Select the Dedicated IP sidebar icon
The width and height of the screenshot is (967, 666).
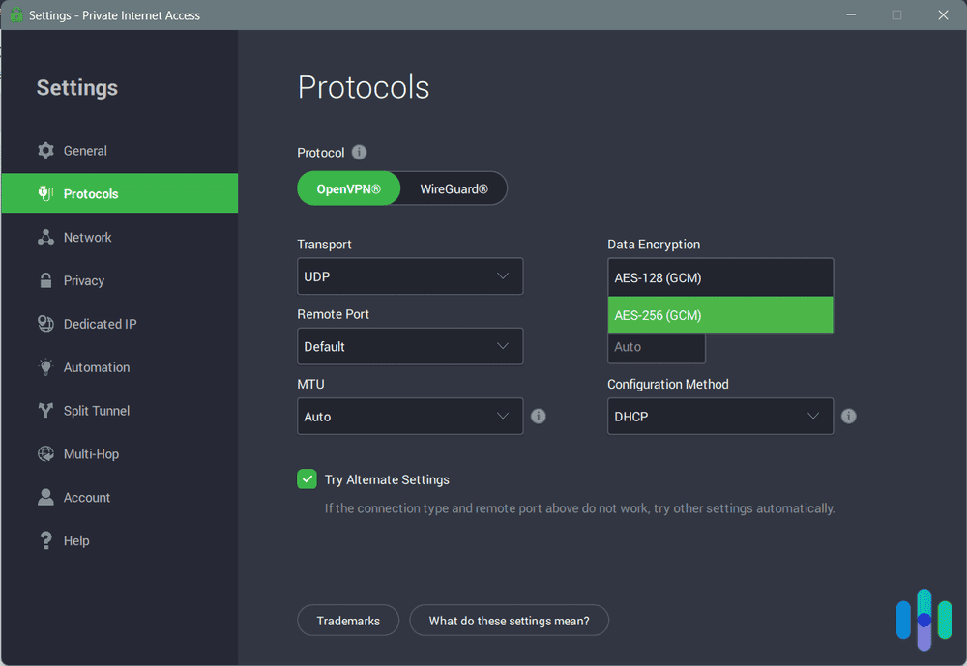point(45,324)
